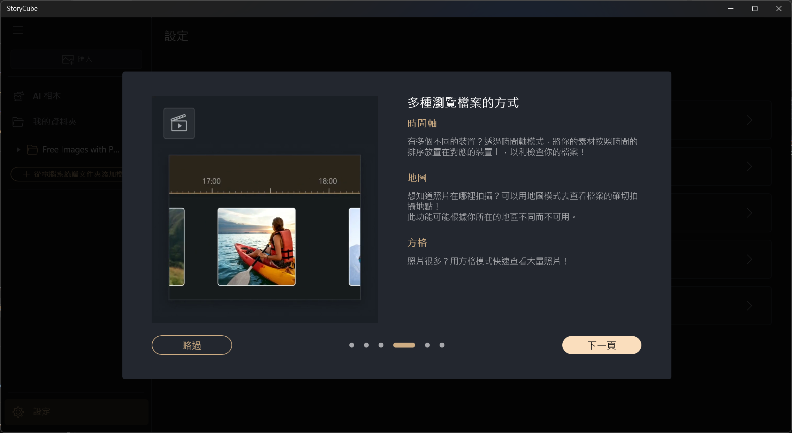Image resolution: width=792 pixels, height=433 pixels.
Task: Click the 設定 gear icon in sidebar
Action: click(x=18, y=412)
